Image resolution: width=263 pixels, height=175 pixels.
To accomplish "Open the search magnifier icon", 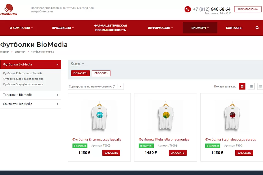I will (257, 28).
